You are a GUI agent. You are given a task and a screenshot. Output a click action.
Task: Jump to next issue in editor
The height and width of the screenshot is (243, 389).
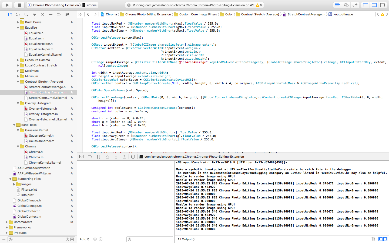pos(387,14)
